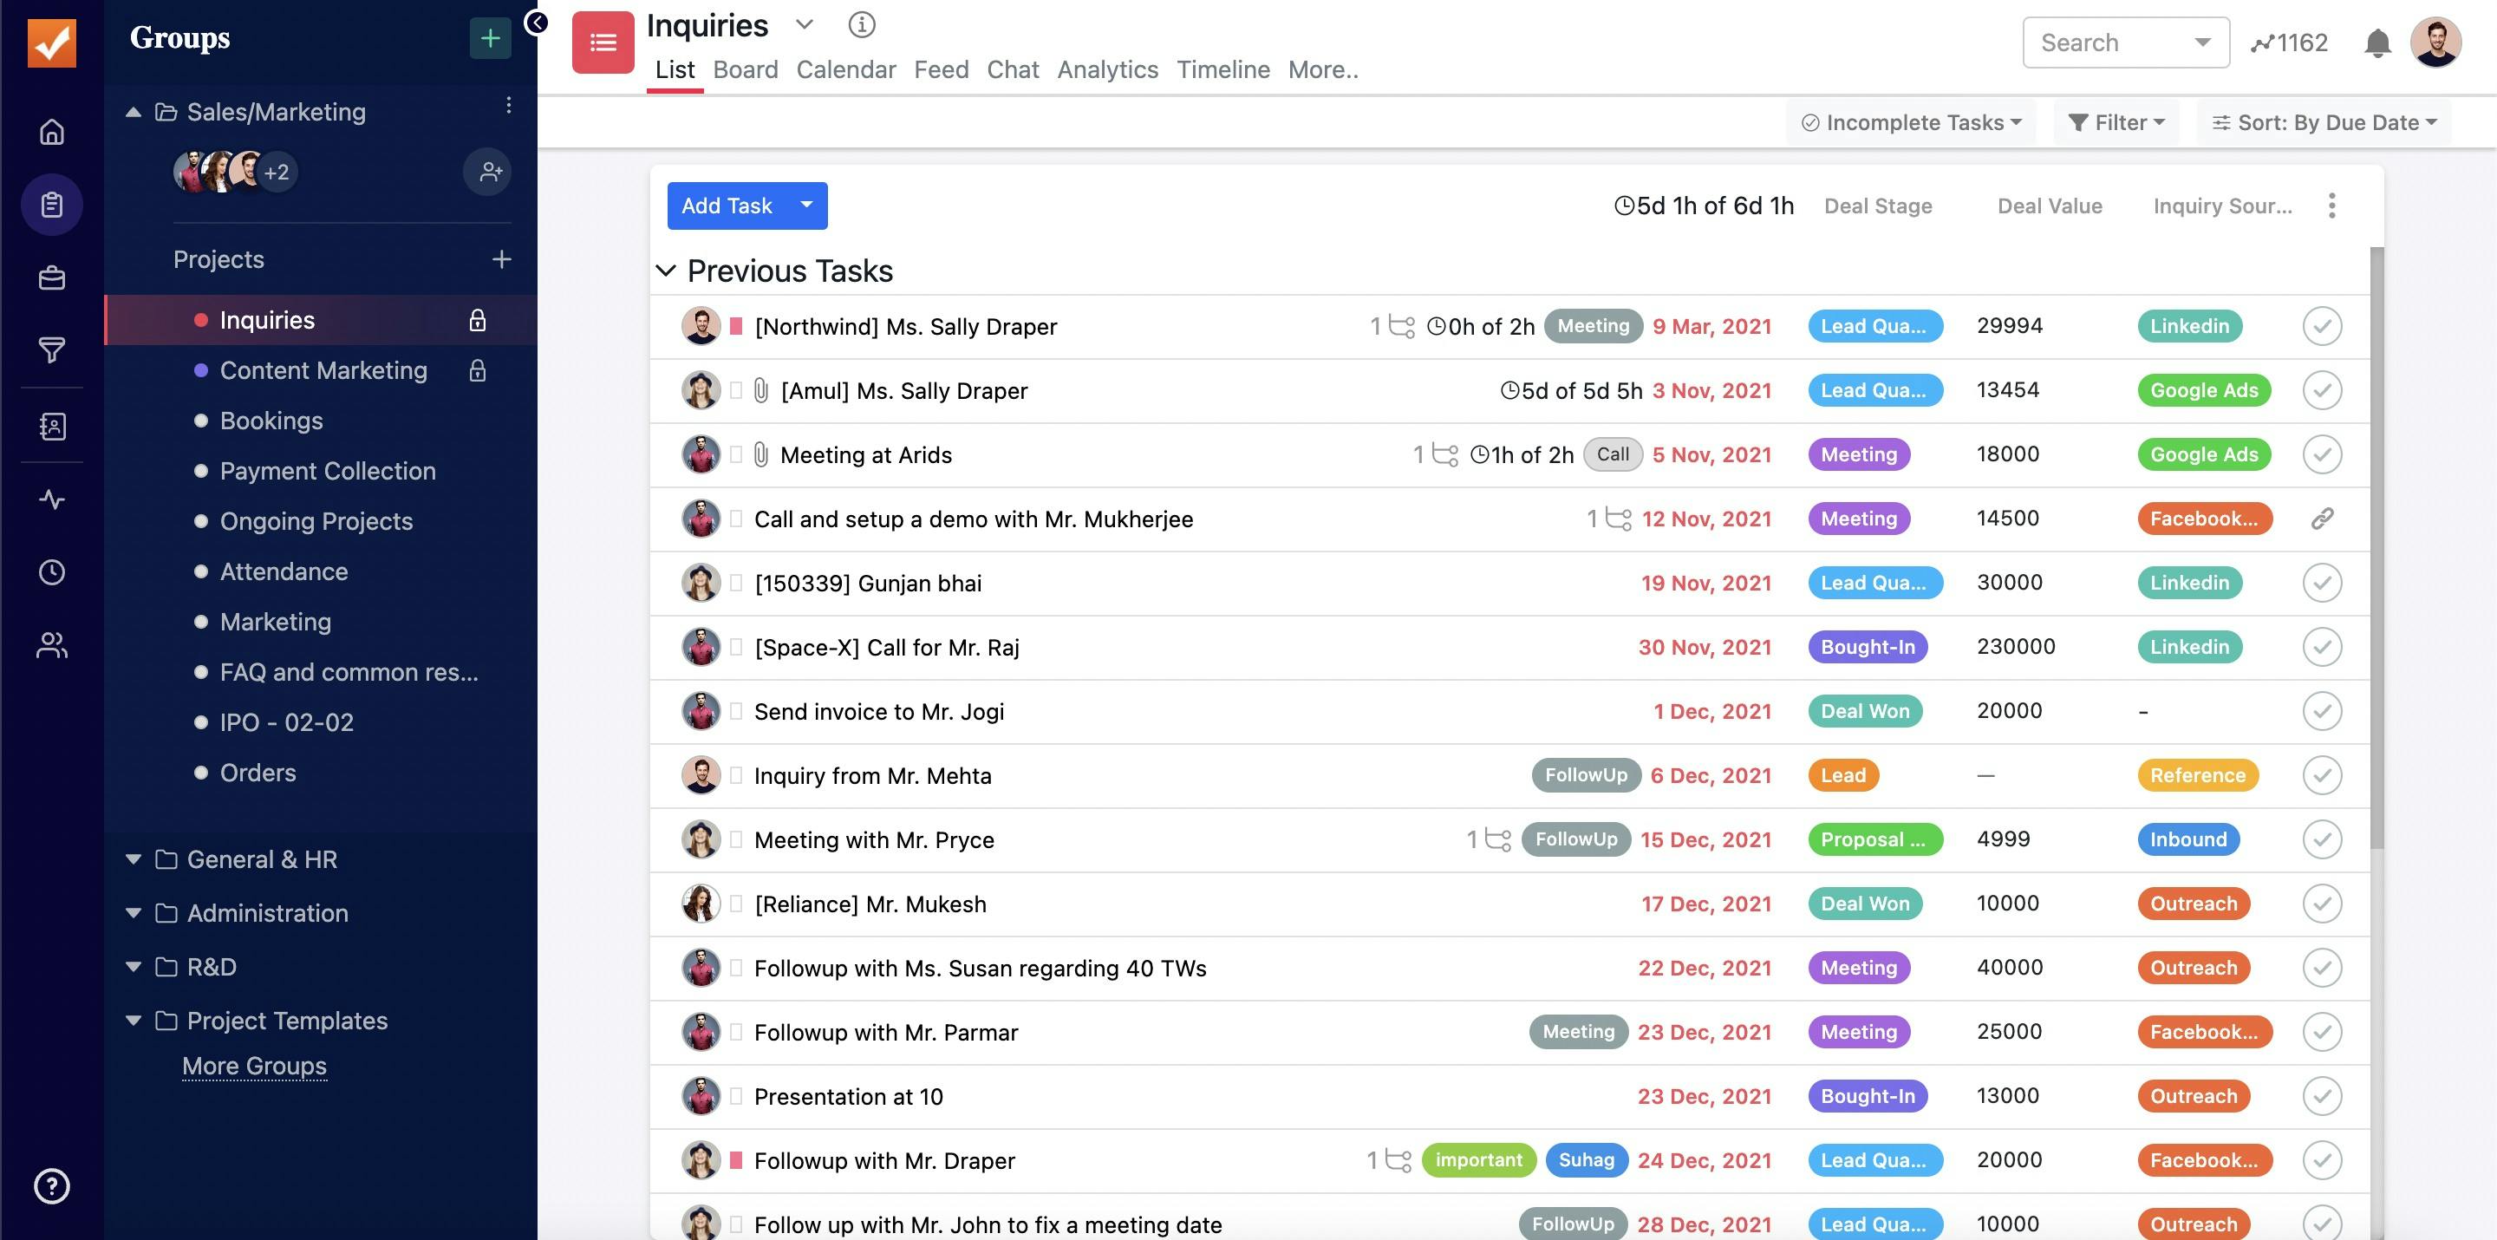Click the Add Task button
Screen dimensions: 2497x1240
727,206
